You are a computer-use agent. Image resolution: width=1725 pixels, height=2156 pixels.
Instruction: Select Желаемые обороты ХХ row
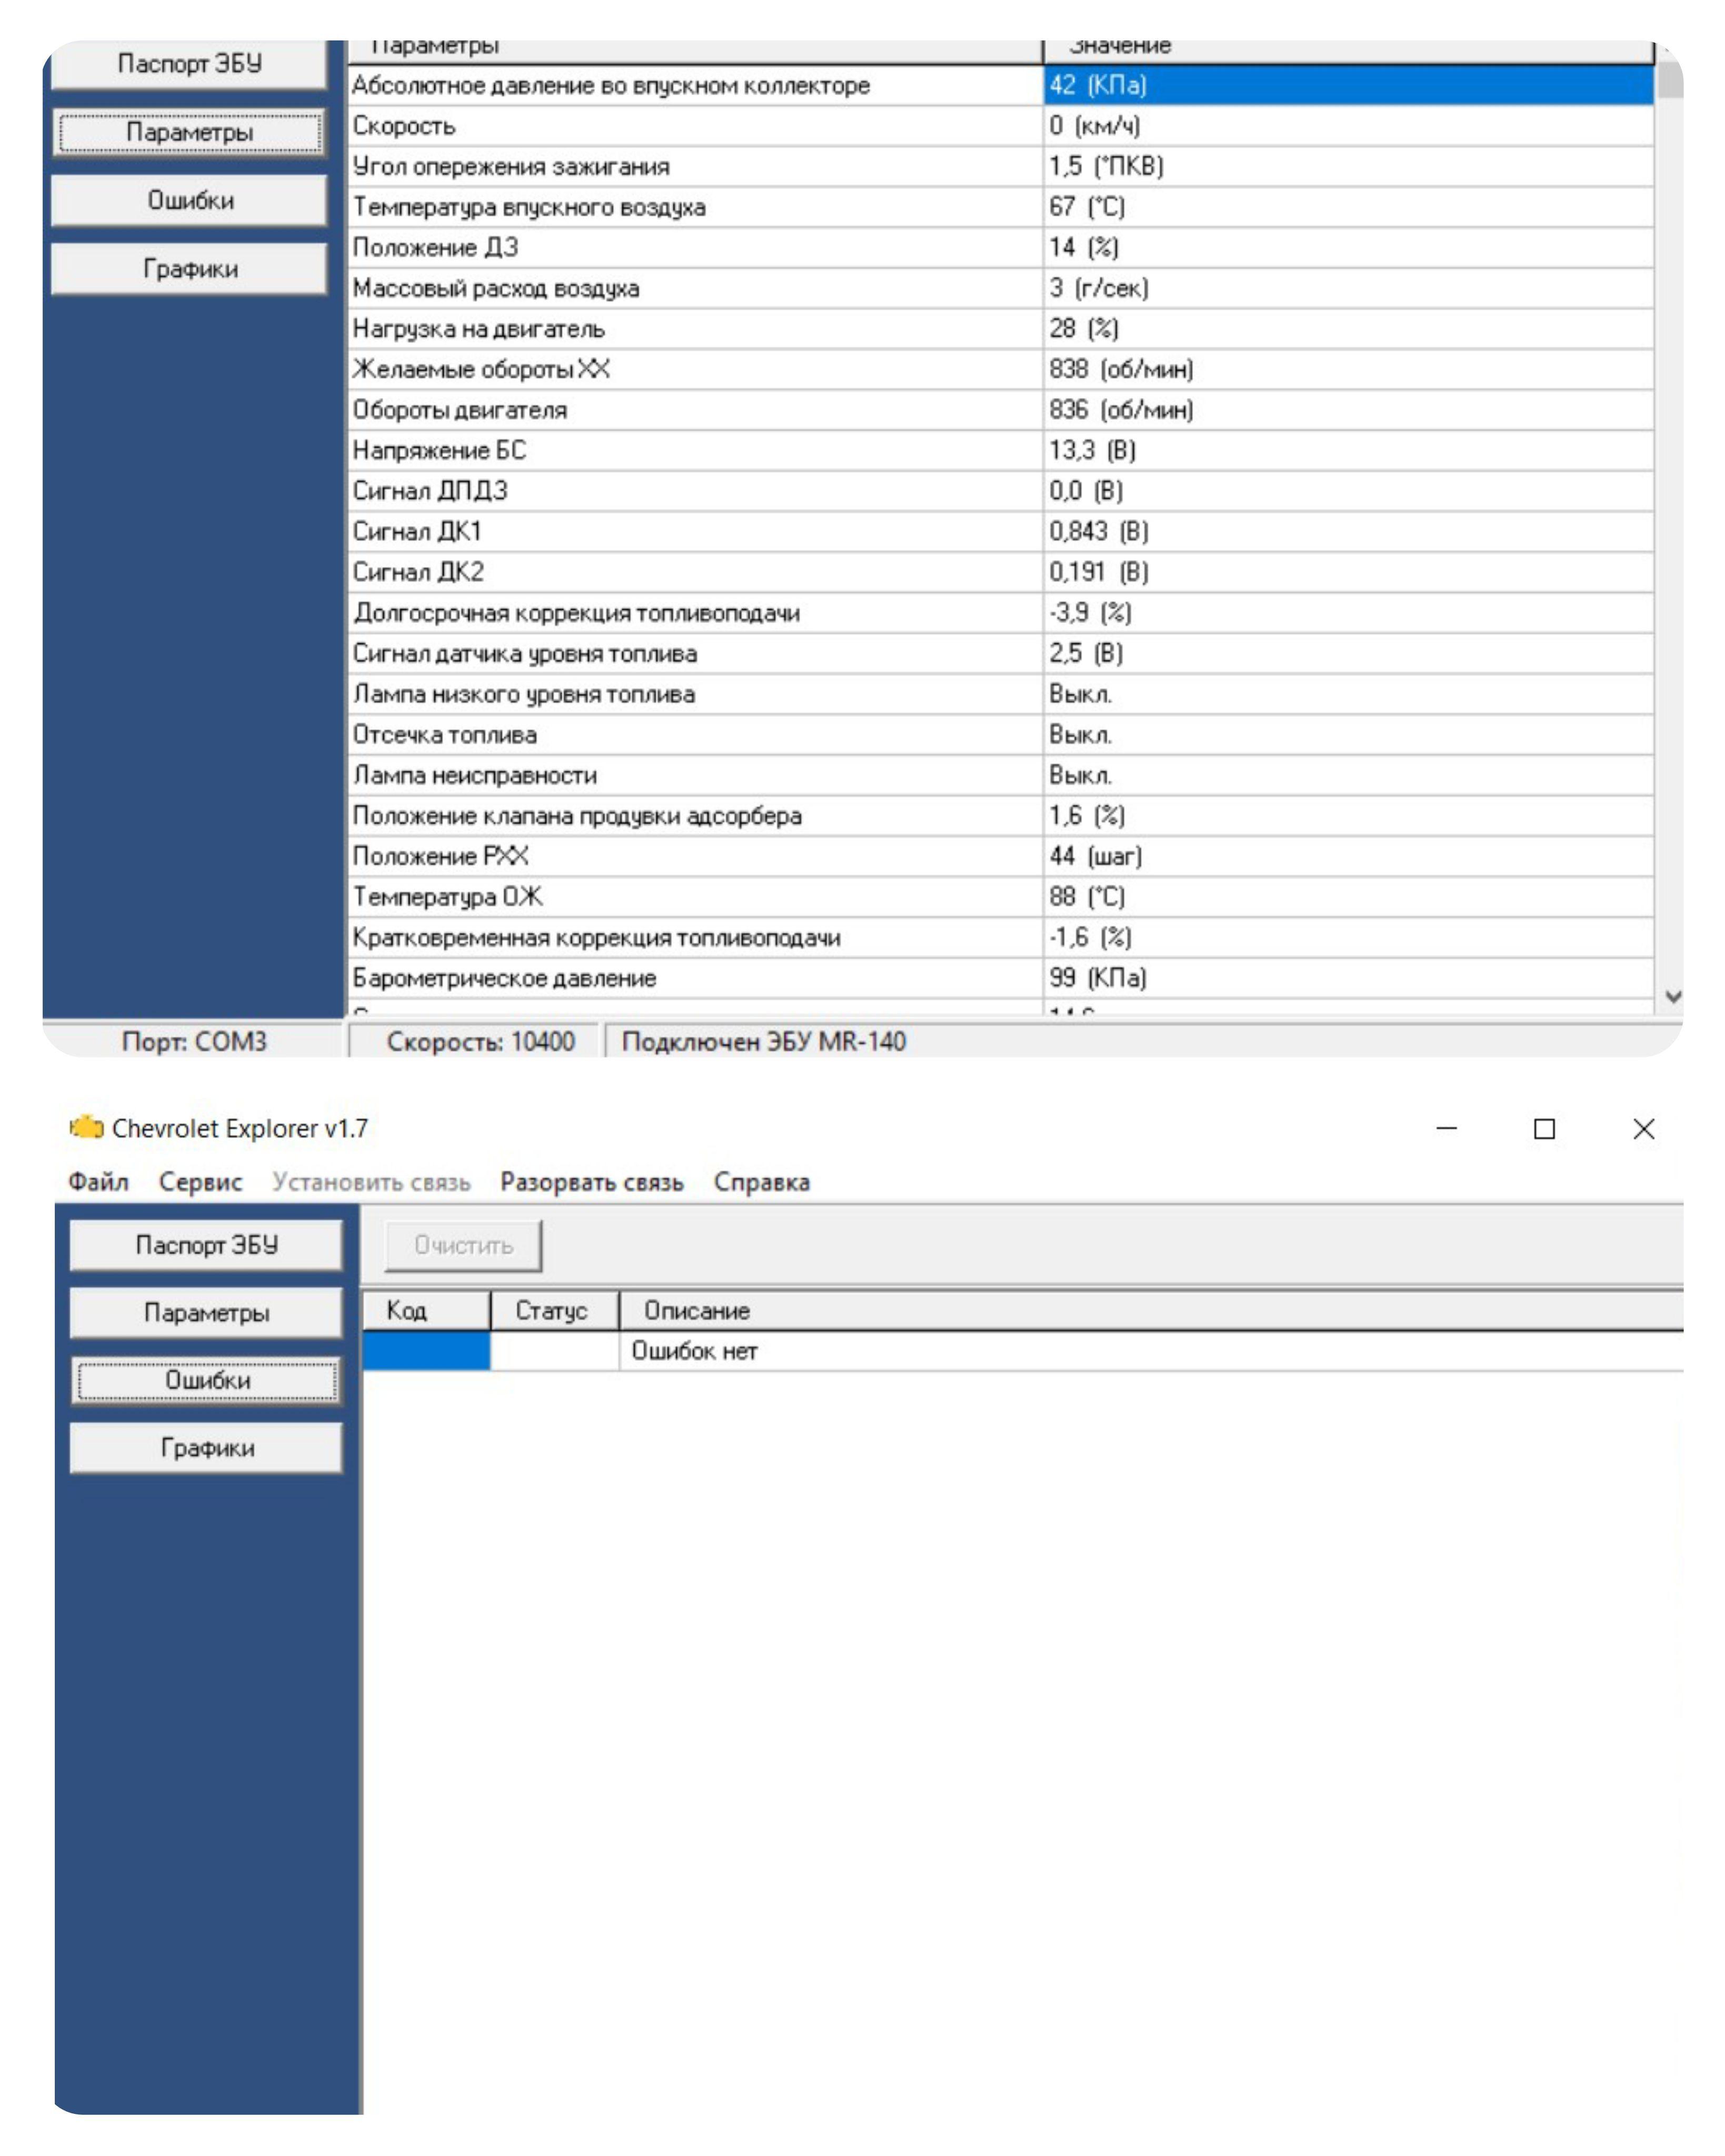[1000, 369]
